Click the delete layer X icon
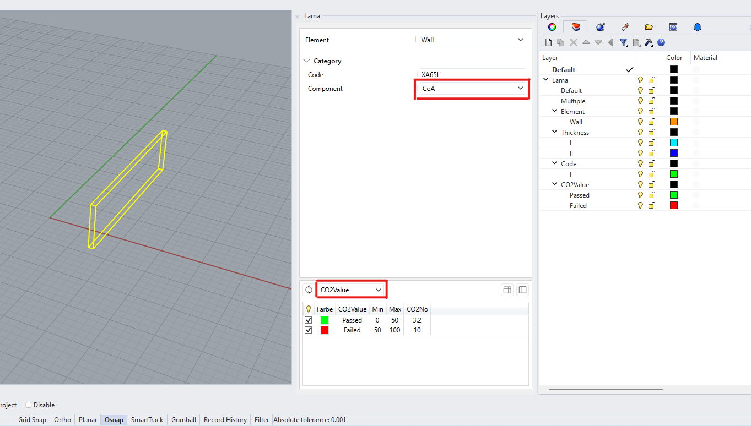 tap(573, 42)
